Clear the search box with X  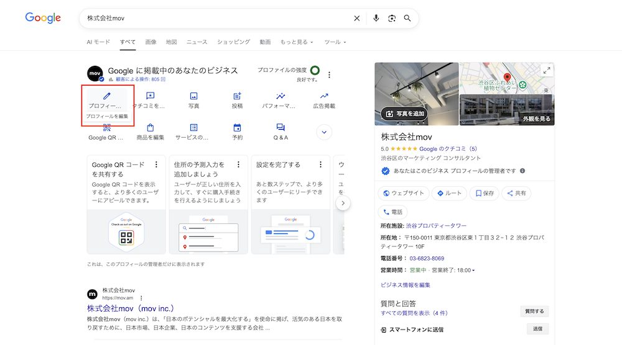357,19
